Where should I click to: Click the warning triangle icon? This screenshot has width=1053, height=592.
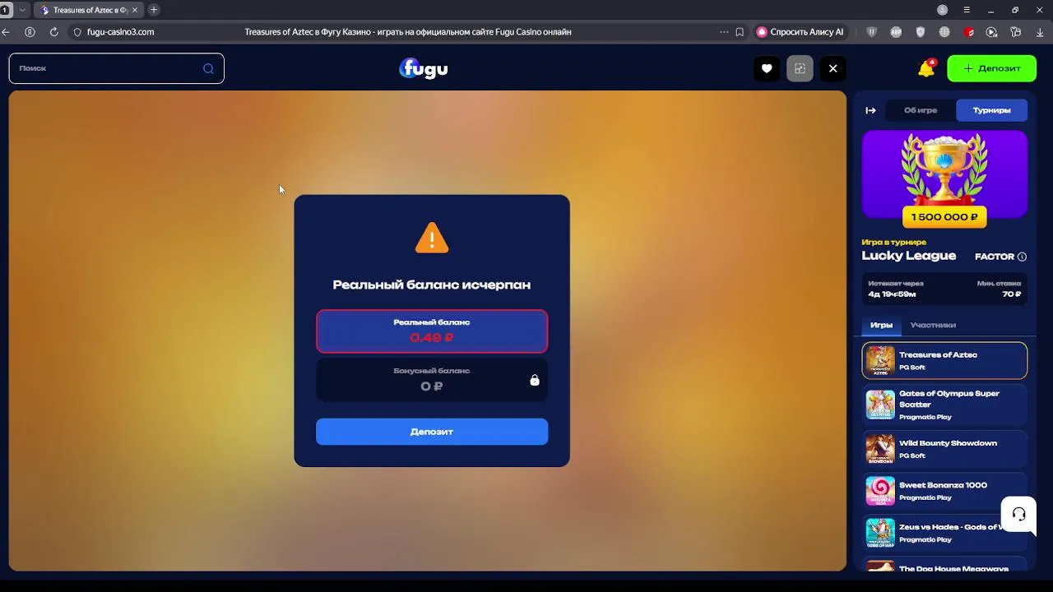432,238
